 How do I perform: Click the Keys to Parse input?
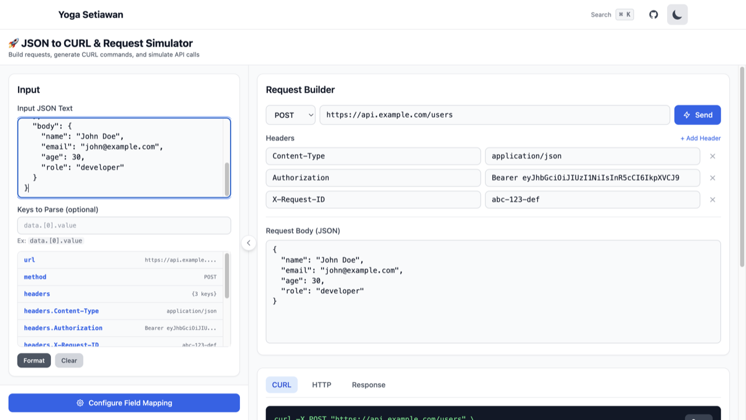tap(124, 225)
